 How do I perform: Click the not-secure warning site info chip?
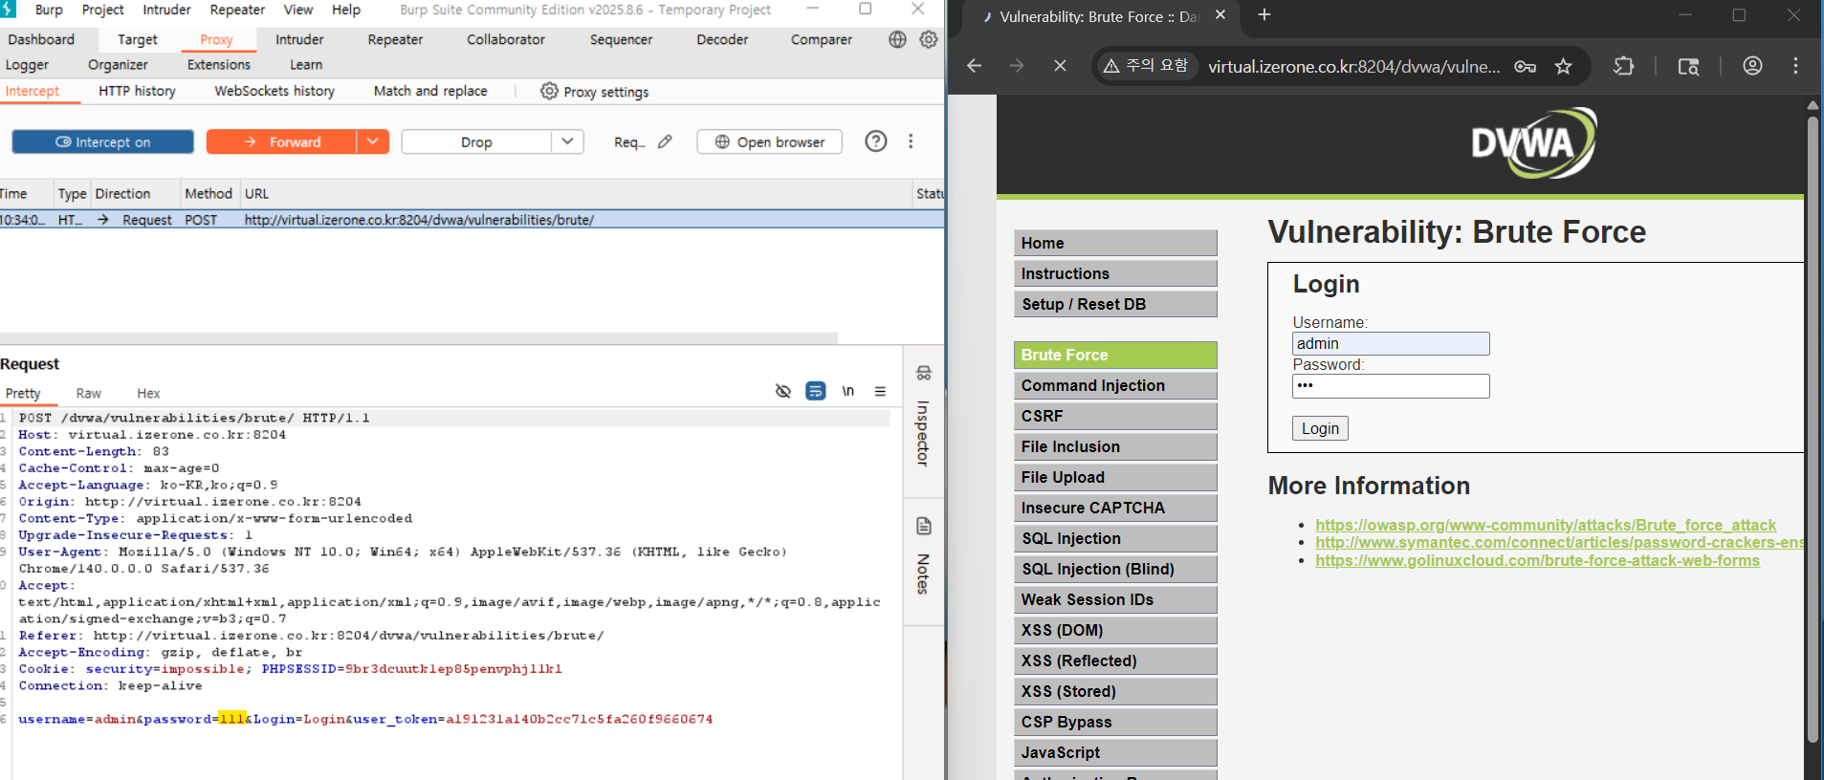(x=1146, y=66)
